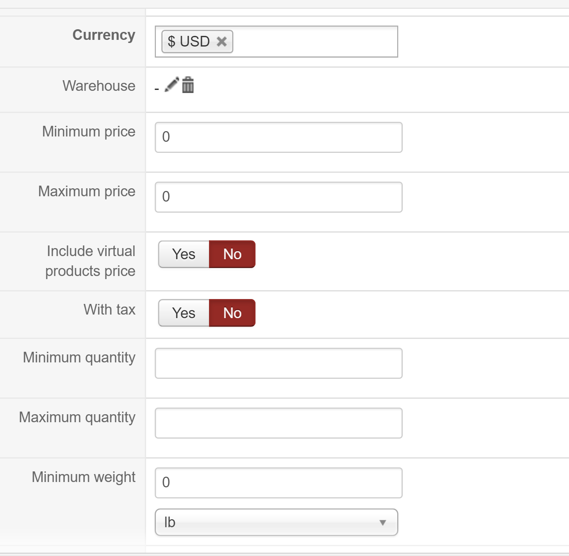This screenshot has width=569, height=556.
Task: Click the With tax label
Action: 109,309
